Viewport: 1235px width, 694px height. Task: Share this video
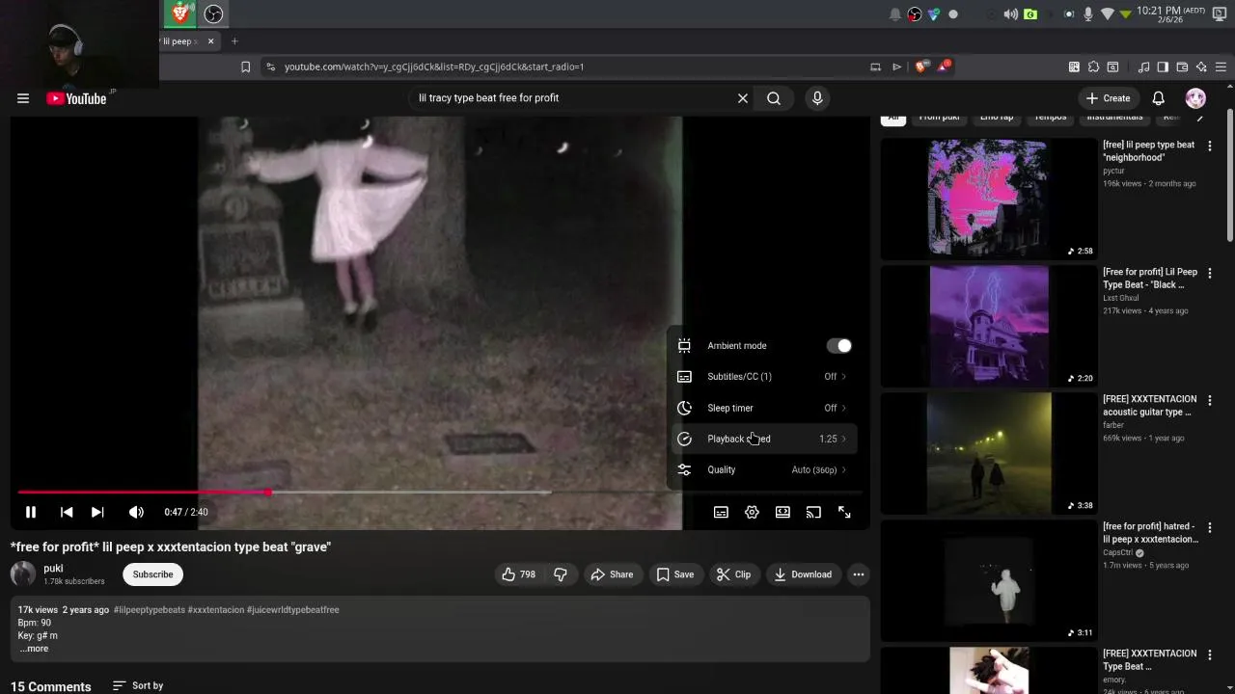(613, 574)
